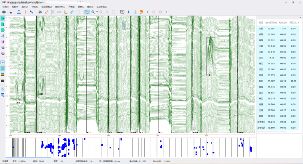Click the topmost blue fan sidebar icon
The image size is (303, 164).
point(3,36)
